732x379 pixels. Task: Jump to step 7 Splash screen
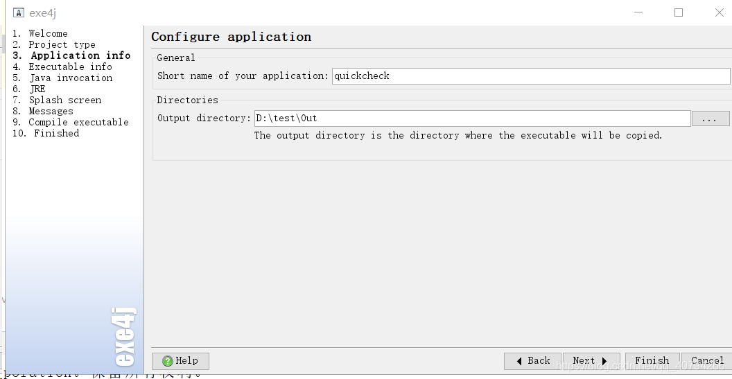pos(57,100)
